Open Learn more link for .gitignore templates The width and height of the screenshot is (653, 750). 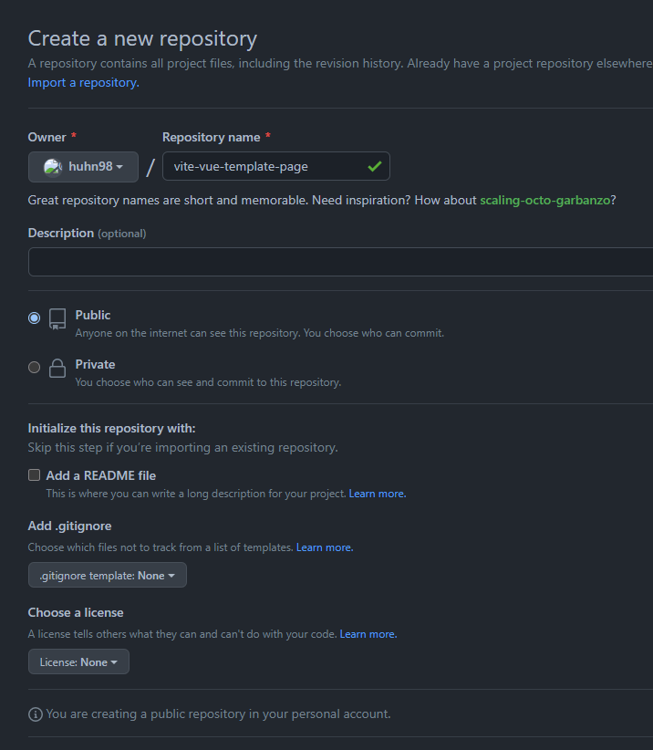[324, 547]
